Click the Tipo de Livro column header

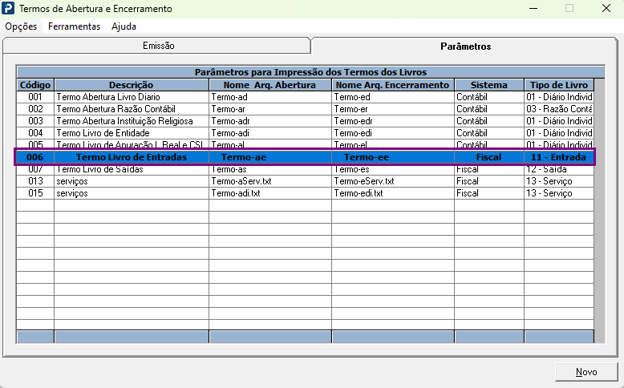(559, 85)
